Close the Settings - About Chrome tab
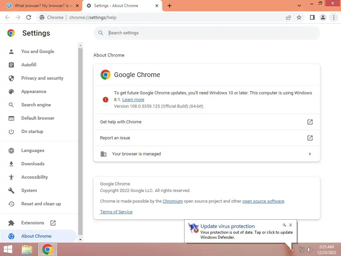 point(157,6)
